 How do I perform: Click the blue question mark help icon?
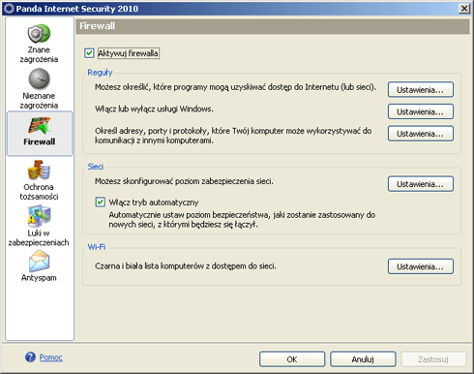(x=30, y=357)
